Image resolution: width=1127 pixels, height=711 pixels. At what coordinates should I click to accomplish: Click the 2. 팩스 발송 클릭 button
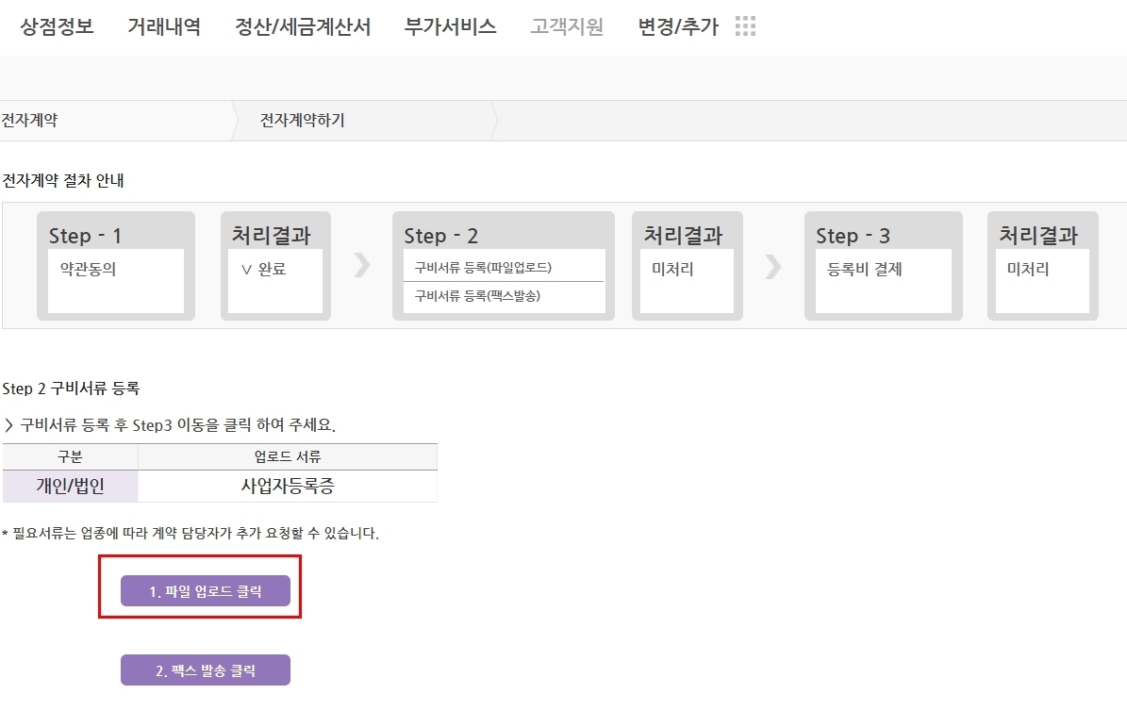(206, 670)
